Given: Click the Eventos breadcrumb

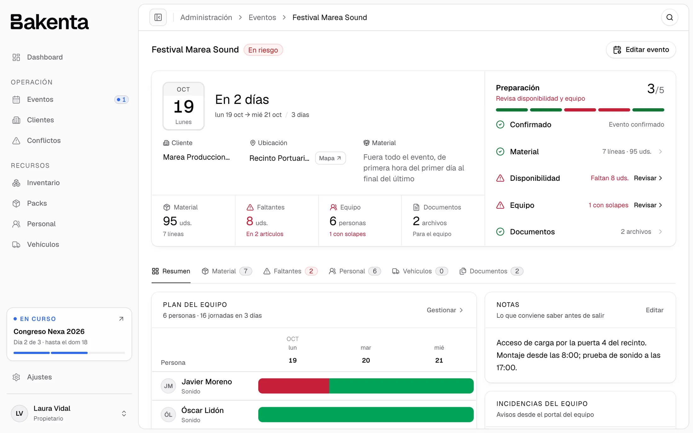Looking at the screenshot, I should point(262,17).
